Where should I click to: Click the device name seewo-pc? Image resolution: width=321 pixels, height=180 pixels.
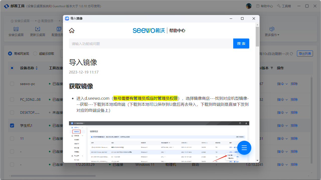[x=28, y=84]
